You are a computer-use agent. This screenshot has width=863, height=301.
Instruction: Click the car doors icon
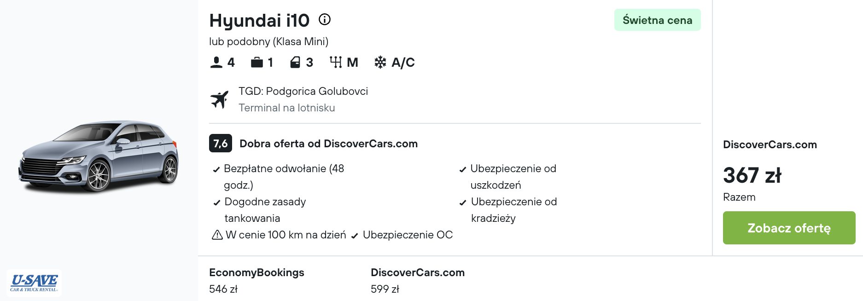[295, 62]
